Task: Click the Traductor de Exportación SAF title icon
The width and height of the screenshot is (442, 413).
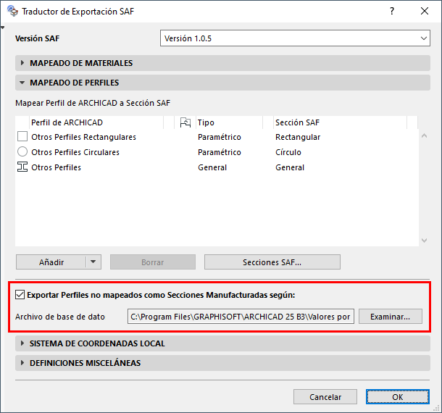Action: point(12,12)
